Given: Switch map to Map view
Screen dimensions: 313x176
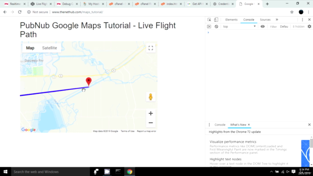Looking at the screenshot, I should pyautogui.click(x=30, y=48).
